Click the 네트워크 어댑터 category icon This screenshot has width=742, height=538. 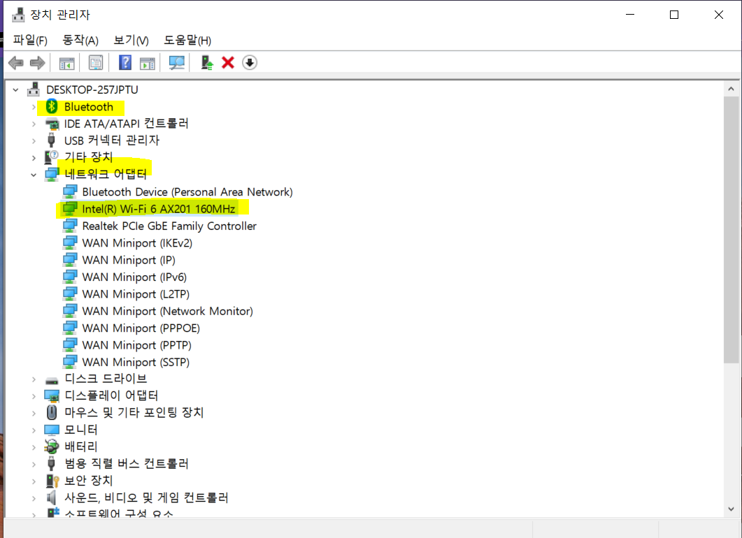[x=52, y=175]
